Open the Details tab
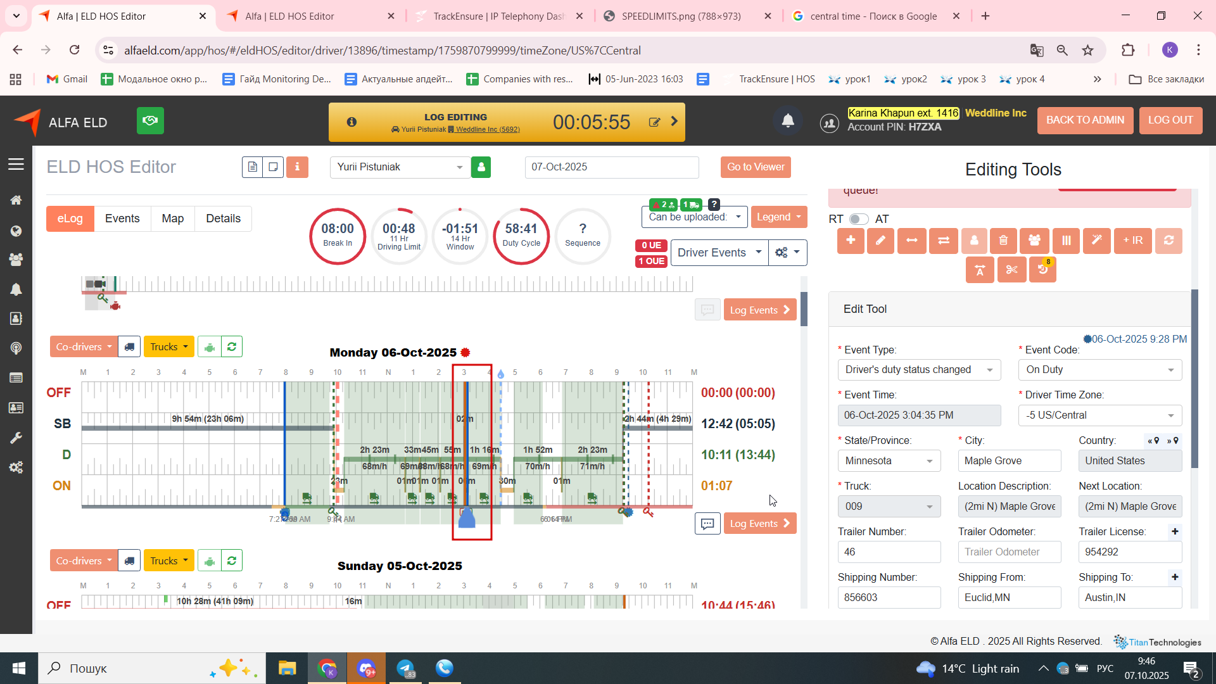Image resolution: width=1216 pixels, height=684 pixels. (223, 218)
